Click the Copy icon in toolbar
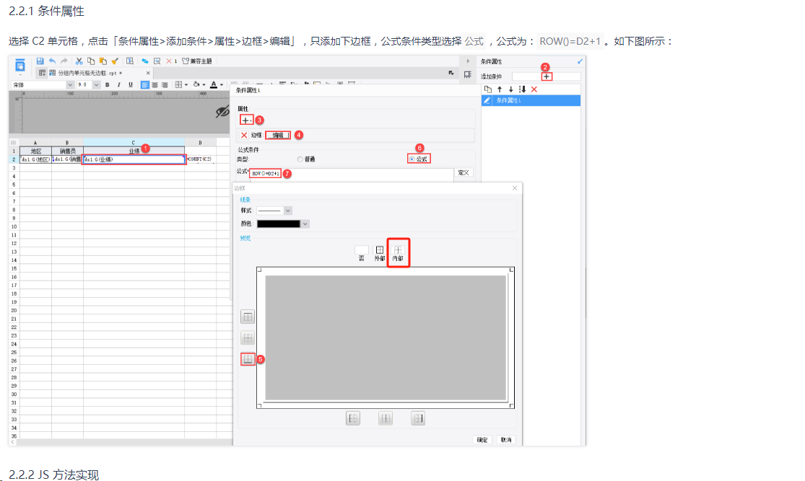This screenshot has height=481, width=805. (x=91, y=61)
